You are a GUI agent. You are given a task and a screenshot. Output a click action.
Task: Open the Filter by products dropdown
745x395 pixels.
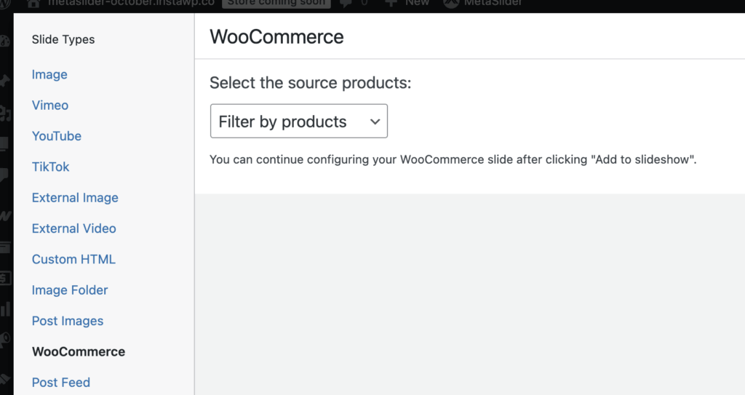pos(298,121)
